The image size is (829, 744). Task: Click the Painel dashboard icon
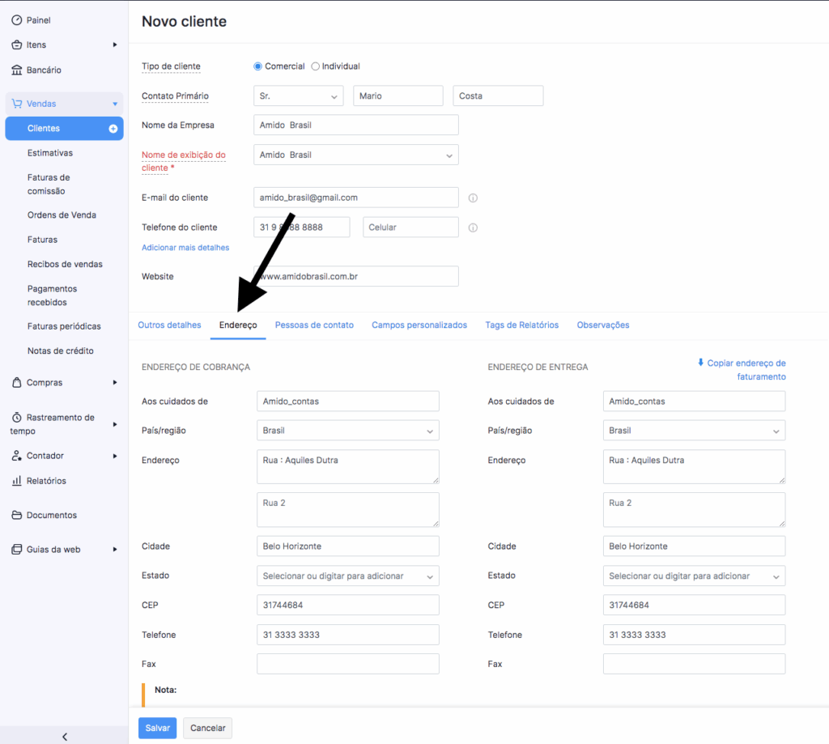click(x=17, y=20)
